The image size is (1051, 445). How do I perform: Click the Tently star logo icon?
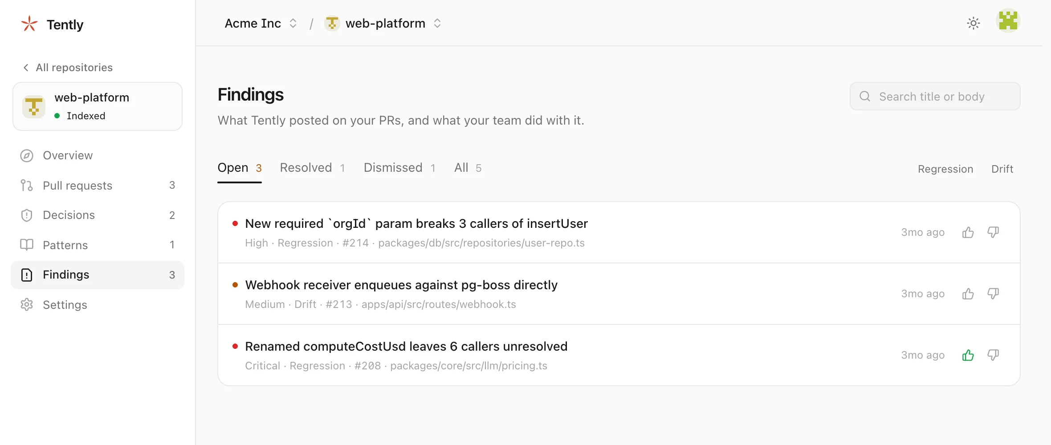(x=29, y=24)
